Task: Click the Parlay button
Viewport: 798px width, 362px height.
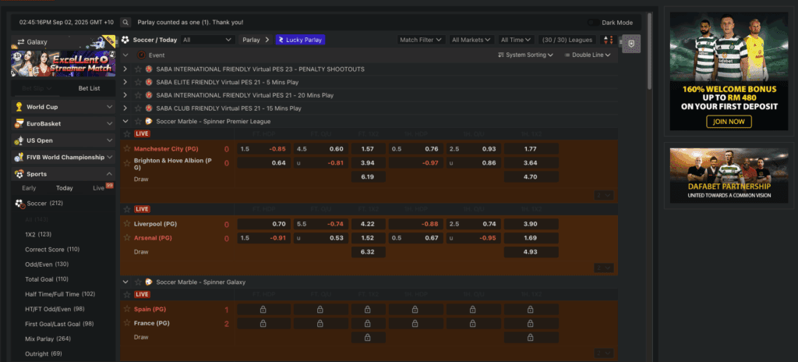Action: [x=256, y=40]
